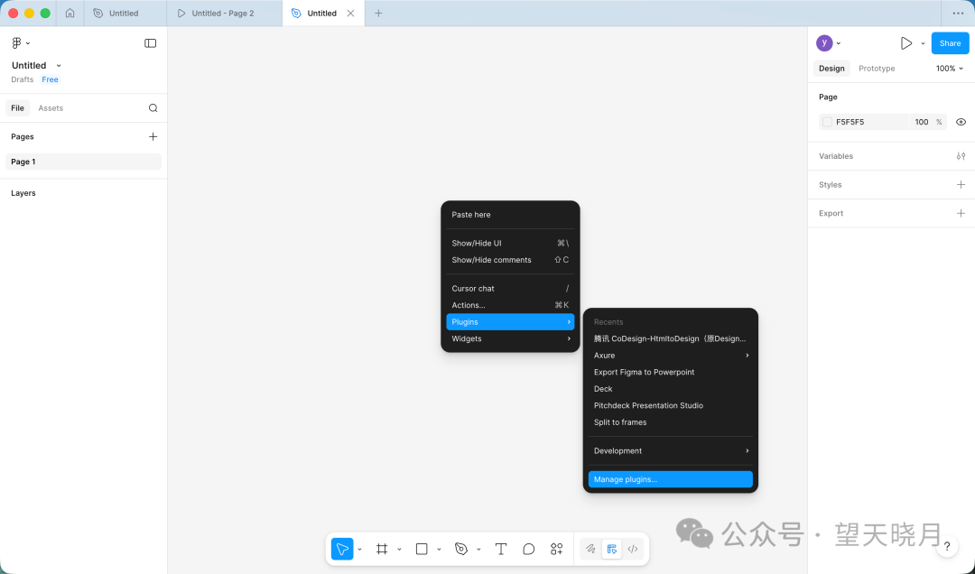The width and height of the screenshot is (975, 574).
Task: Select the Move tool
Action: tap(342, 548)
